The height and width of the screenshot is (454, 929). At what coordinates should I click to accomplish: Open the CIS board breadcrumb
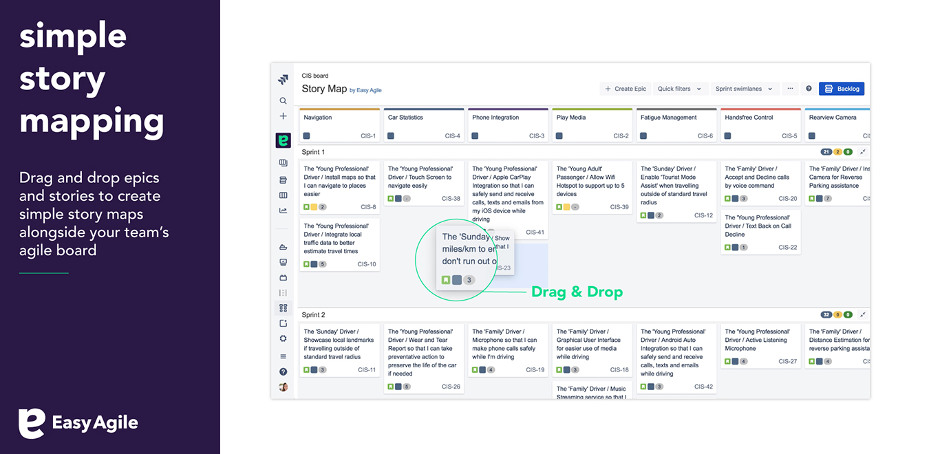[x=315, y=76]
